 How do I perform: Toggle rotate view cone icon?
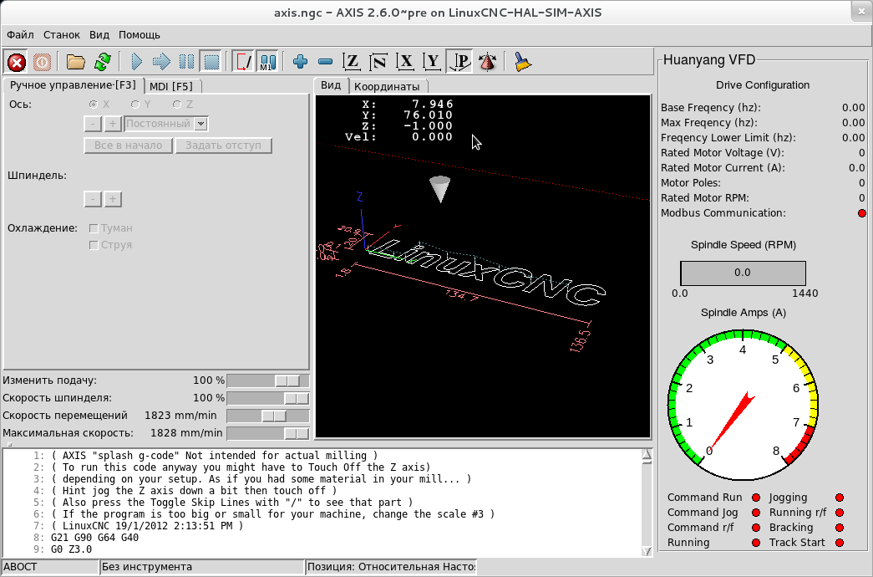pyautogui.click(x=488, y=62)
